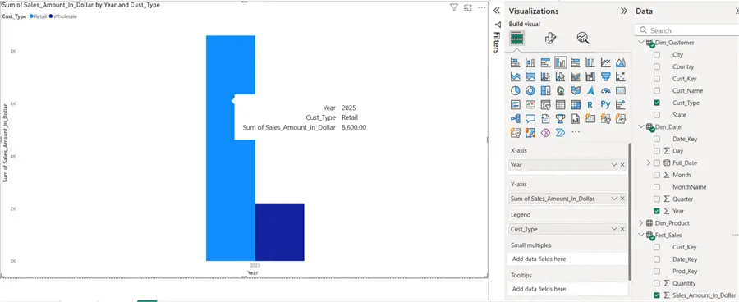Select the stacked bar chart visual
This screenshot has width=739, height=302.
(x=515, y=62)
